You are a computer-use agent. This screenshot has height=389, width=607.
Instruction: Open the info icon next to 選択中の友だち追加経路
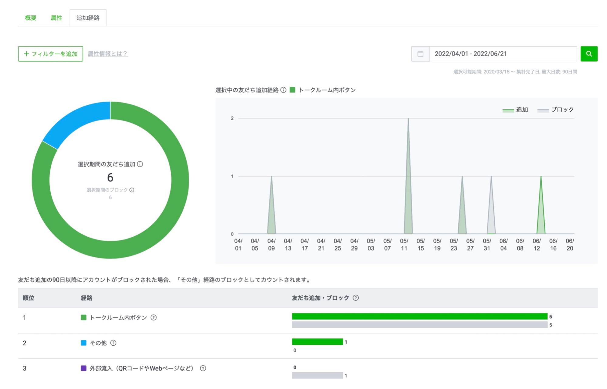tap(284, 90)
